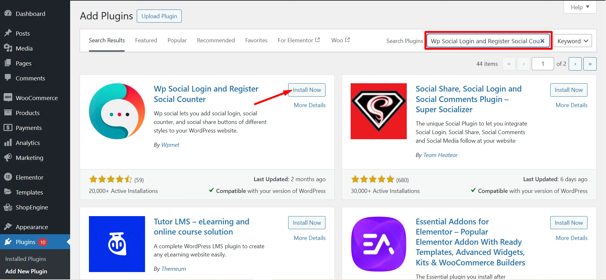The width and height of the screenshot is (606, 280).
Task: Click the Products box icon
Action: (8, 113)
